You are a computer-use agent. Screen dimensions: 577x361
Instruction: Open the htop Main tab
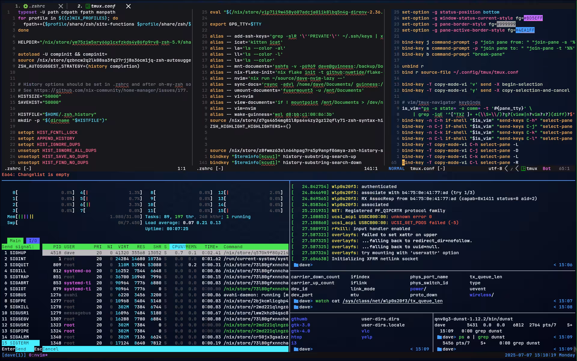15,241
